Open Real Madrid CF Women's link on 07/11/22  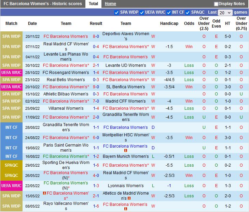pos(66,46)
